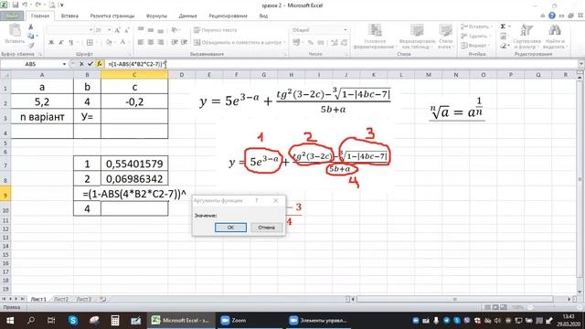
Task: Click the Redo arrow in the quick access toolbar
Action: (38, 5)
